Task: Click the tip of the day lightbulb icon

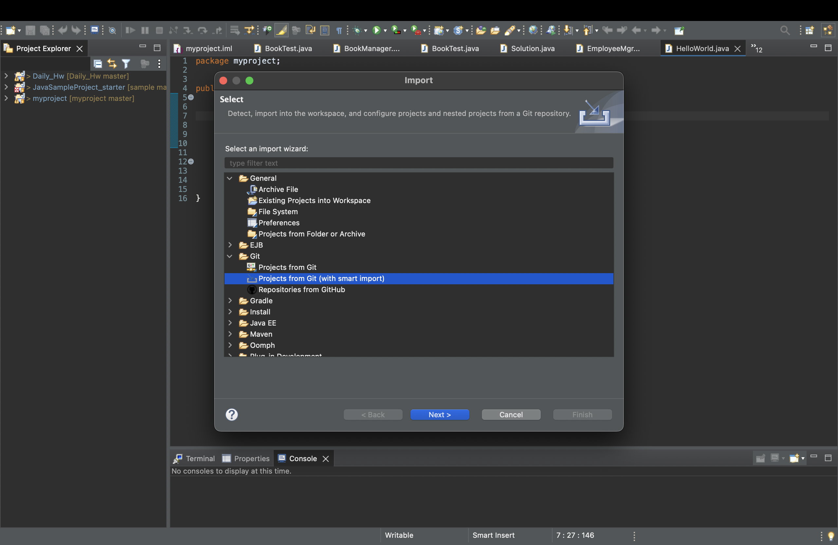Action: tap(831, 536)
